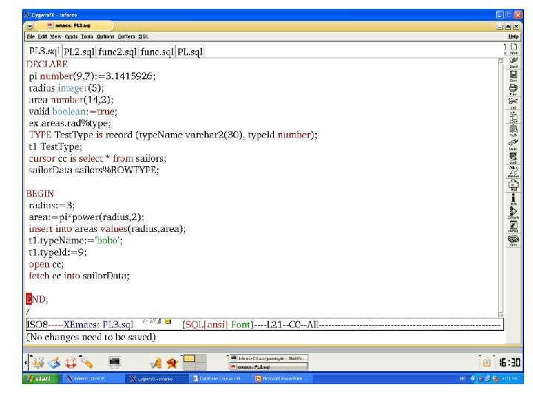The image size is (533, 399).
Task: Select the highlighted first virtual desktop in pager
Action: pos(189,358)
